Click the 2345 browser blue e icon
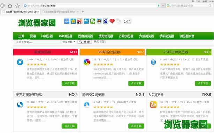Viewport: 214px width, 133px height. coord(153,62)
